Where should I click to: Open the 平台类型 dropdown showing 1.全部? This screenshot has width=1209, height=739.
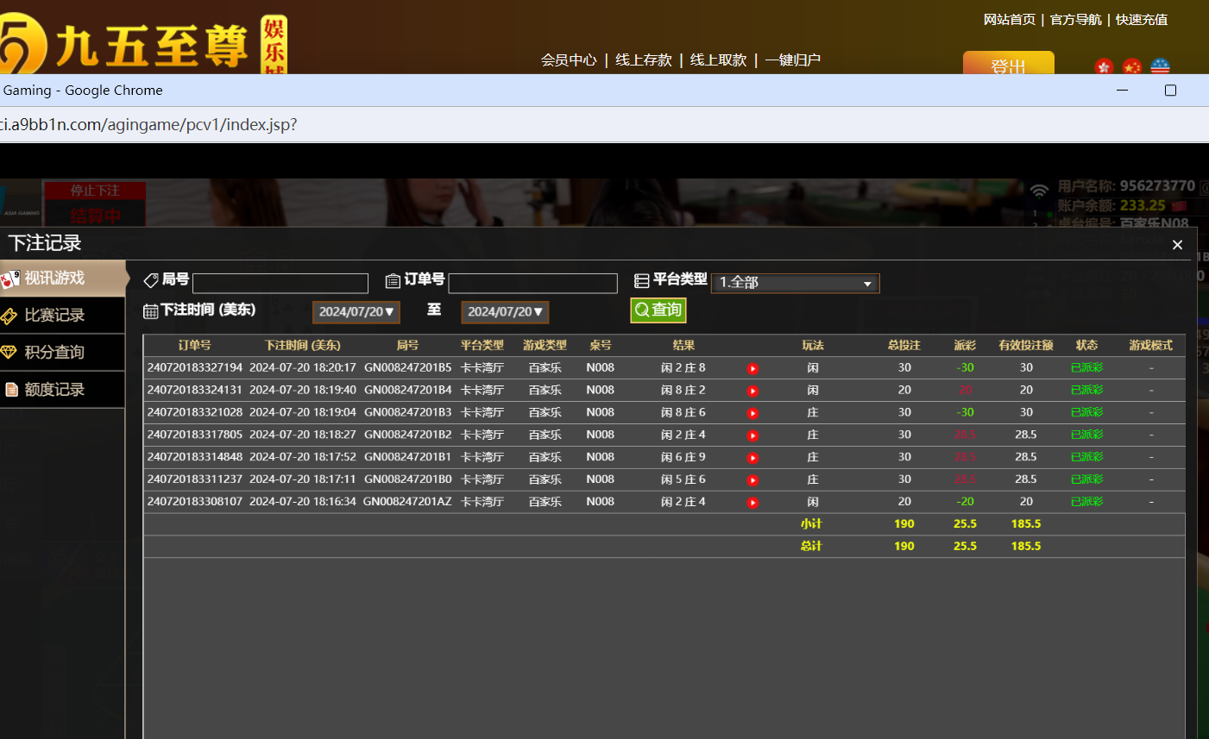pos(795,283)
